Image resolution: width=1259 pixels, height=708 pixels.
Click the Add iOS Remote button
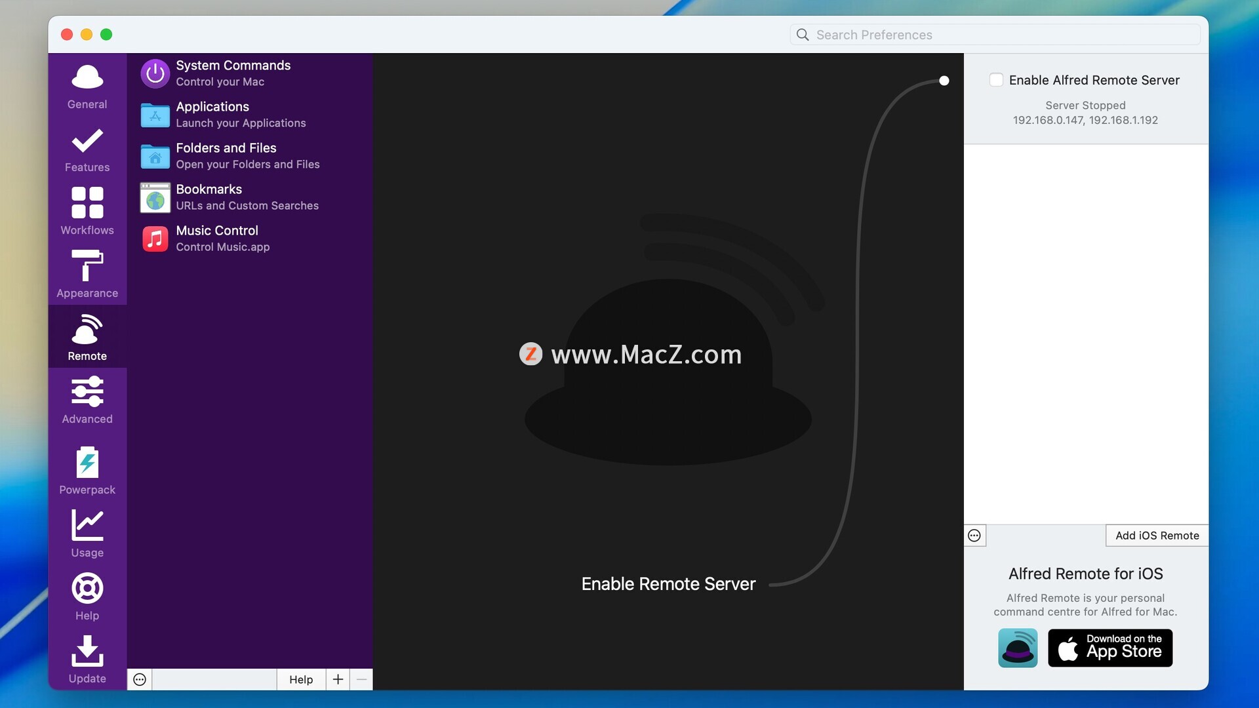click(x=1157, y=536)
